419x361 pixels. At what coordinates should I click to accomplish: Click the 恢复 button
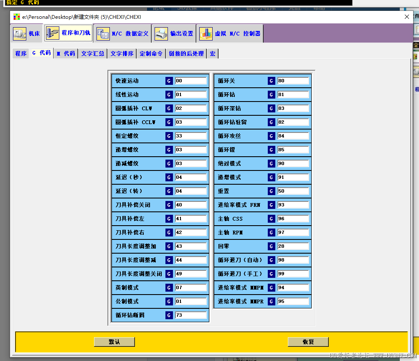tap(308, 342)
